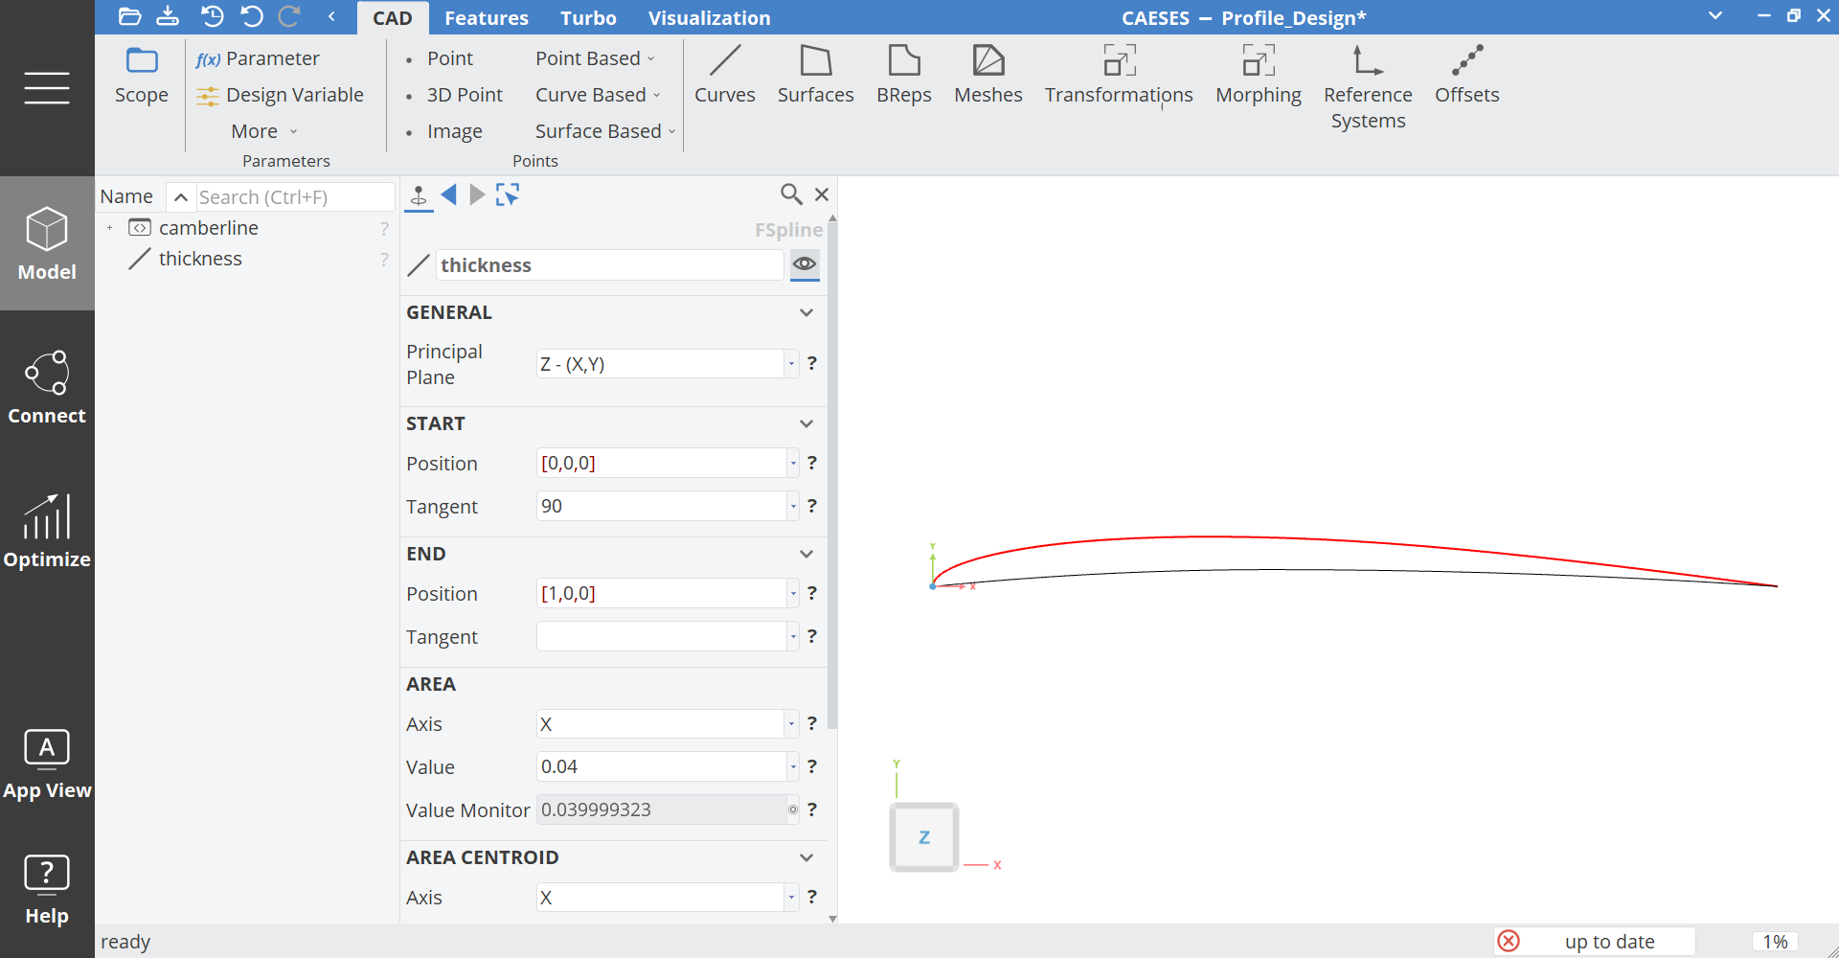
Task: Toggle Name sort order arrow
Action: [180, 197]
